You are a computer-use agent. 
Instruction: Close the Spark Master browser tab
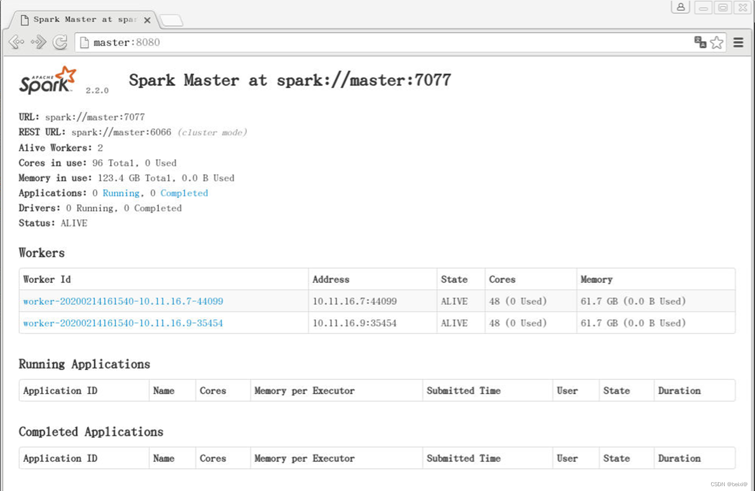(147, 20)
